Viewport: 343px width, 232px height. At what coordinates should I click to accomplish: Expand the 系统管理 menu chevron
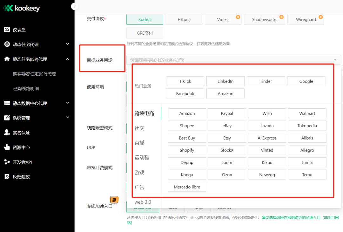pos(68,118)
